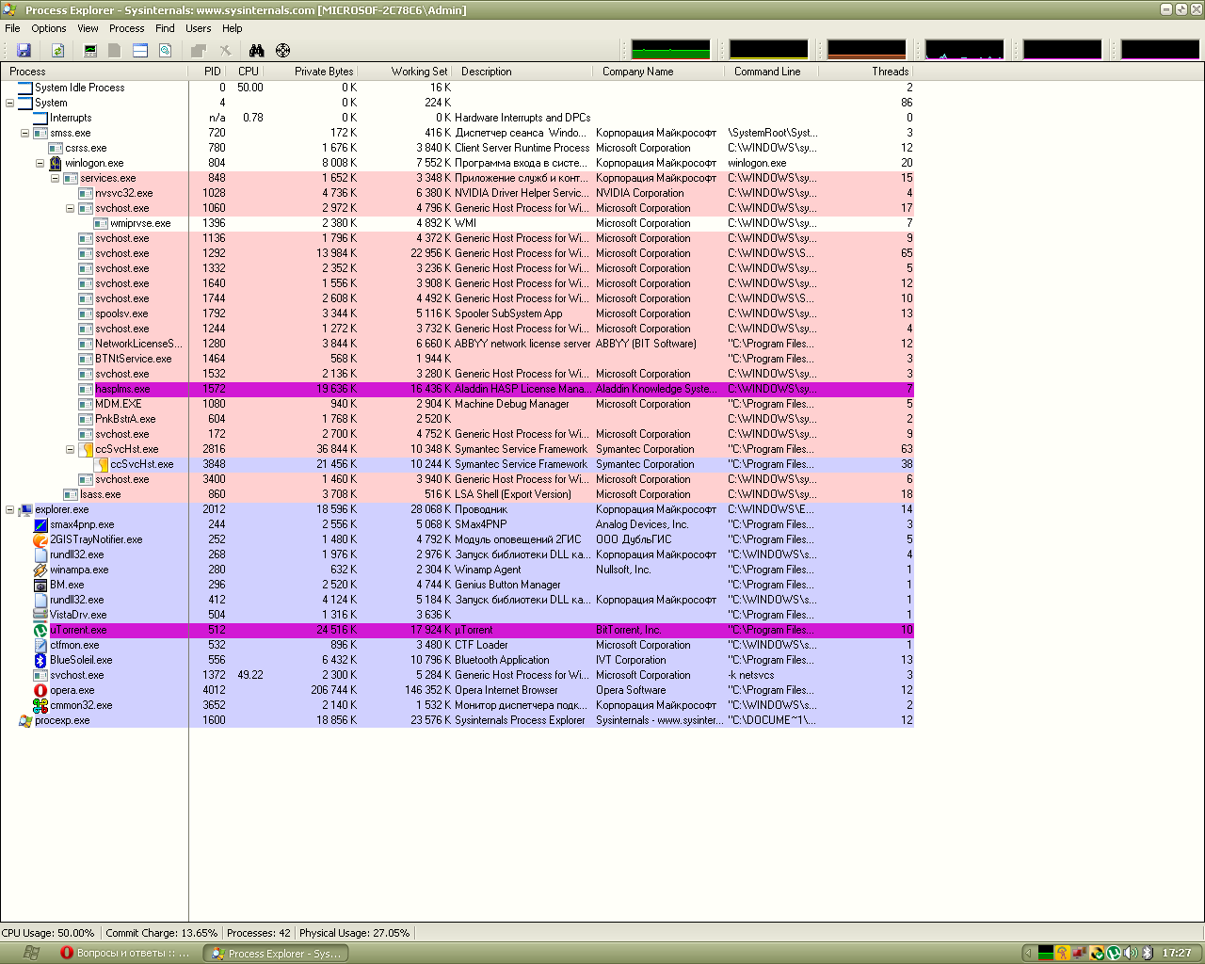The height and width of the screenshot is (964, 1205).
Task: Sort by the Working Set column header
Action: (x=406, y=72)
